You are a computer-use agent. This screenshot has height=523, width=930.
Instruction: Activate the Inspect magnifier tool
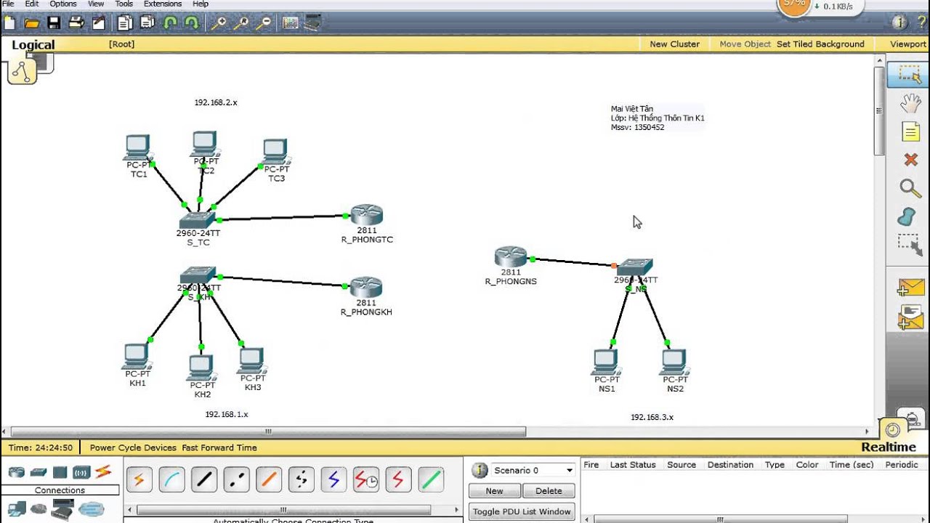pyautogui.click(x=910, y=188)
